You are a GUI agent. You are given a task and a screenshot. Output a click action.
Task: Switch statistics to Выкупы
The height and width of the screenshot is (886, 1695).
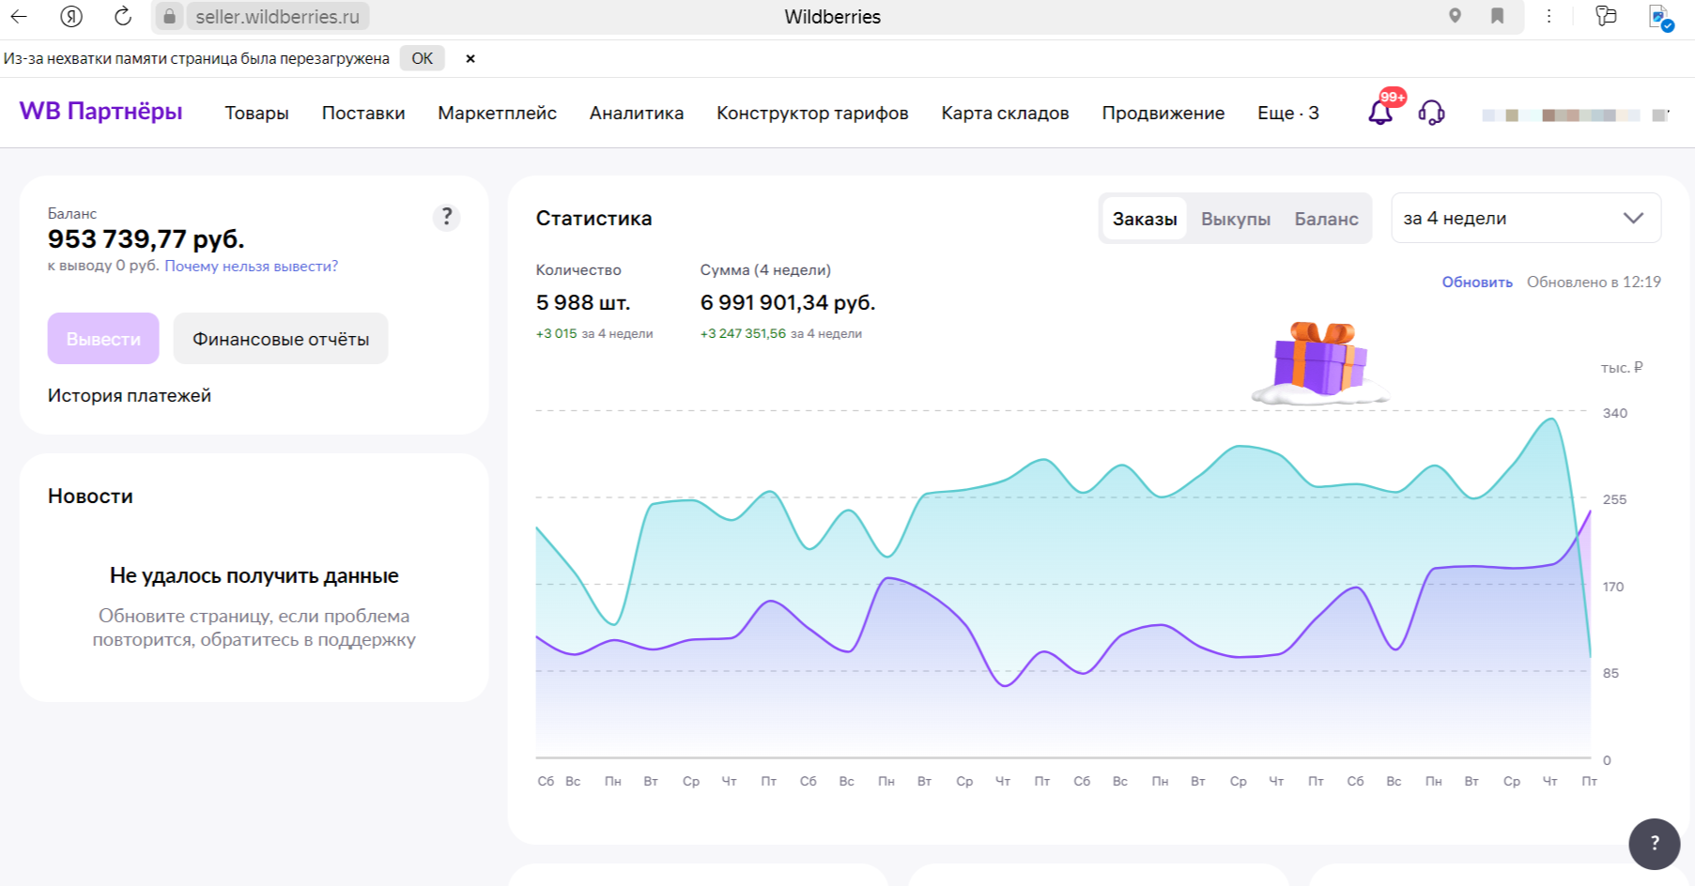pos(1235,219)
